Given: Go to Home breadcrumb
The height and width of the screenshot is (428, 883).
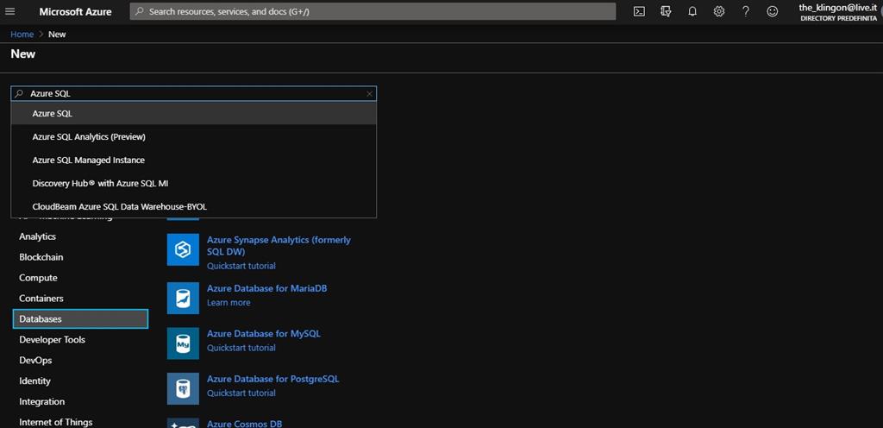Looking at the screenshot, I should pyautogui.click(x=22, y=35).
